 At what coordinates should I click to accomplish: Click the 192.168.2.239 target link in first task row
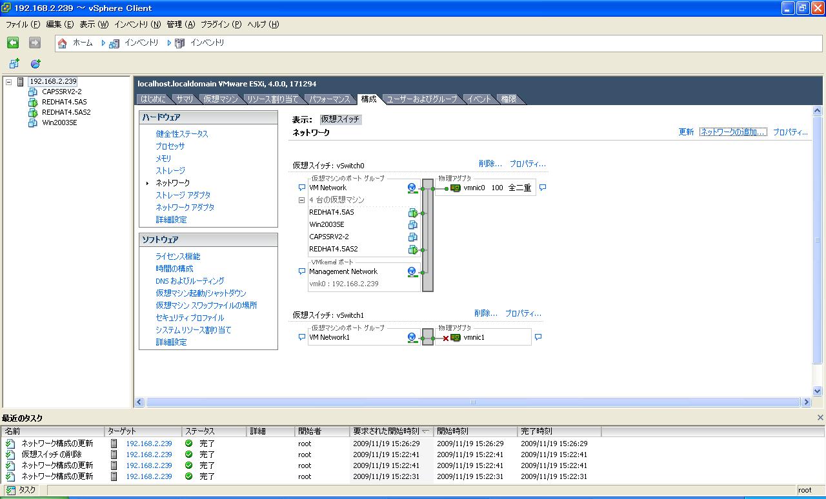point(149,444)
